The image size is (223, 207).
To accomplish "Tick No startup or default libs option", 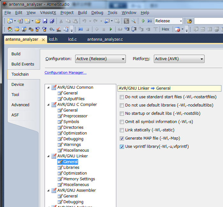I will coord(122,114).
